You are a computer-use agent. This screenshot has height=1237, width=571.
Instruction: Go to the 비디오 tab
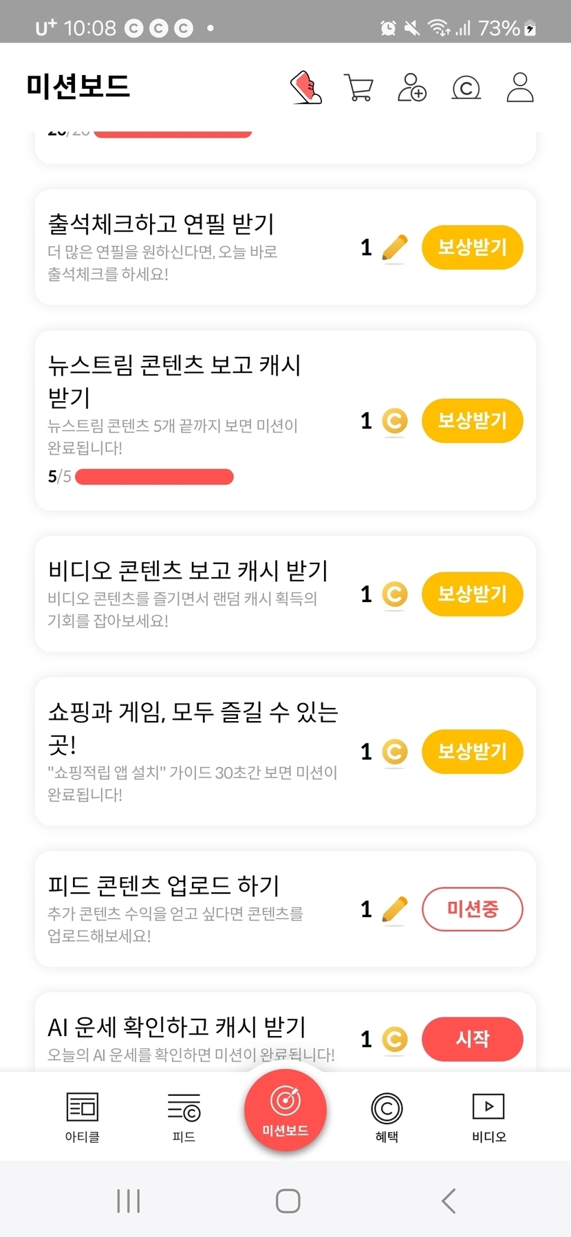click(x=488, y=1116)
